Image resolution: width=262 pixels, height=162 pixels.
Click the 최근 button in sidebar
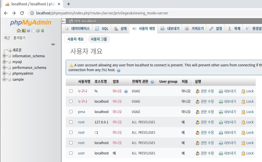(7, 38)
